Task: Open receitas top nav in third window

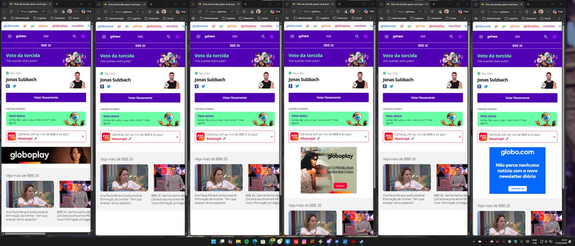Action: pyautogui.click(x=266, y=26)
